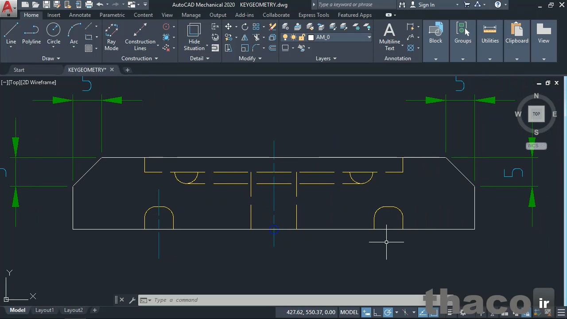The width and height of the screenshot is (567, 319).
Task: Toggle Ortho mode in status bar
Action: (x=377, y=312)
